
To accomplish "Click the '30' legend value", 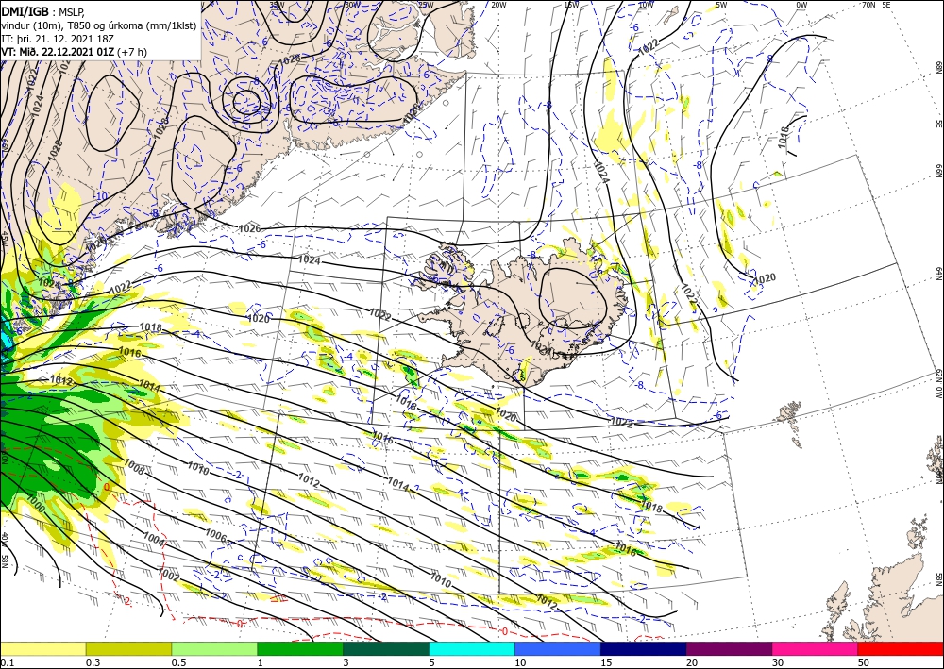I will (778, 662).
